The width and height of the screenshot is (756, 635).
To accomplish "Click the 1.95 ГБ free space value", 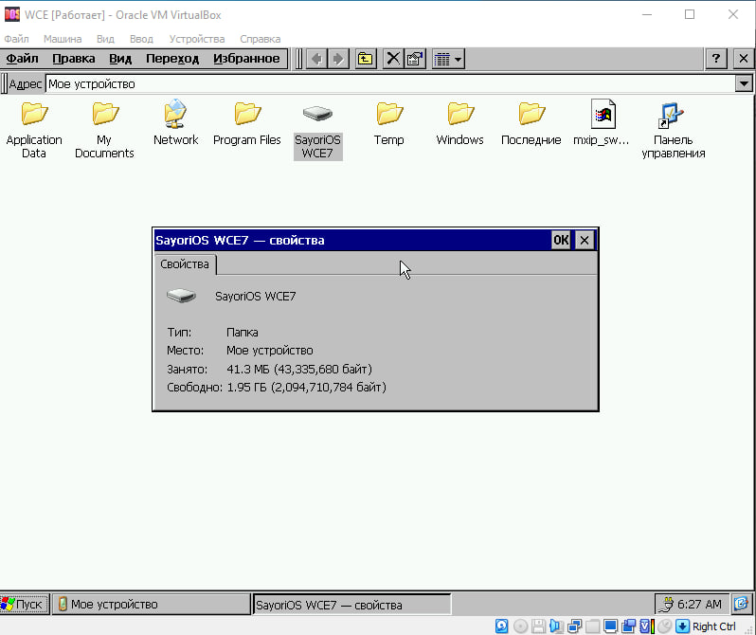I will coord(307,387).
